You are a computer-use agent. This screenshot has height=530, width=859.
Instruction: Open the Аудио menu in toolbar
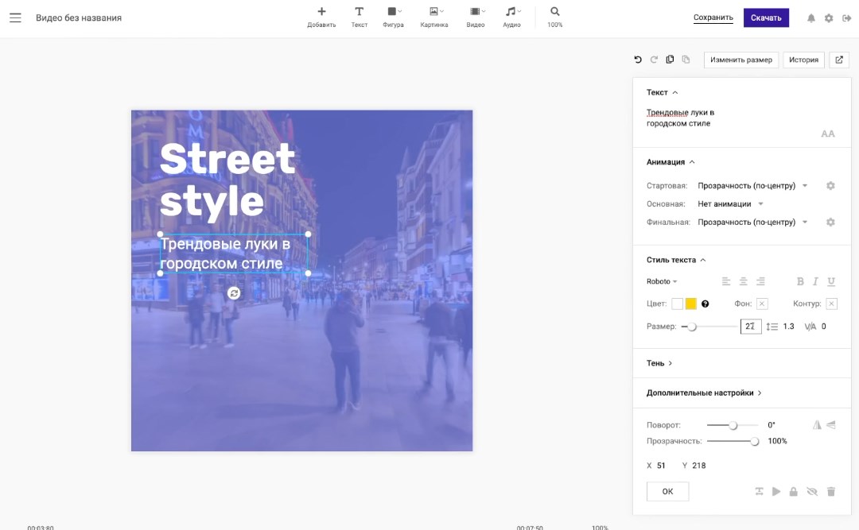511,17
